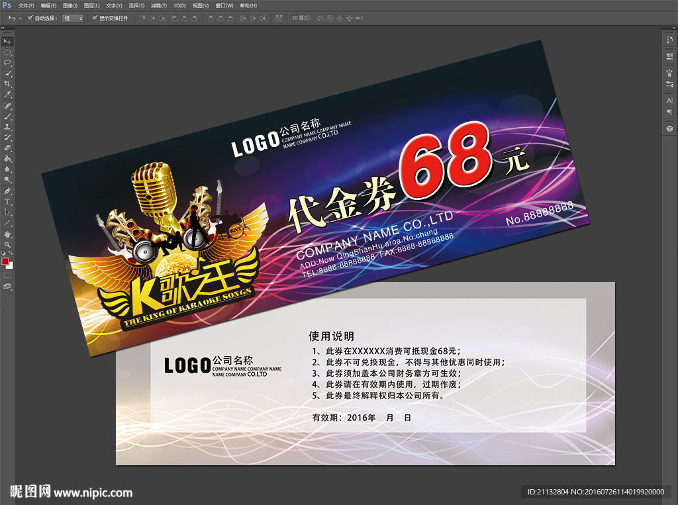Open the Character panel icon
678x505 pixels.
click(x=669, y=101)
